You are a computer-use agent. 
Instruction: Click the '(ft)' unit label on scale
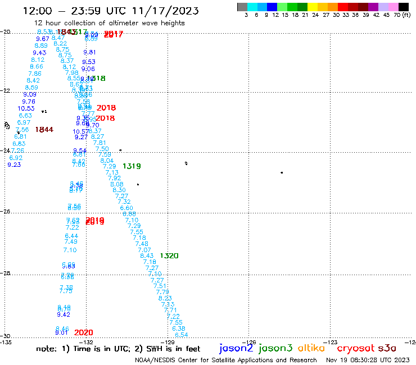tap(406, 15)
